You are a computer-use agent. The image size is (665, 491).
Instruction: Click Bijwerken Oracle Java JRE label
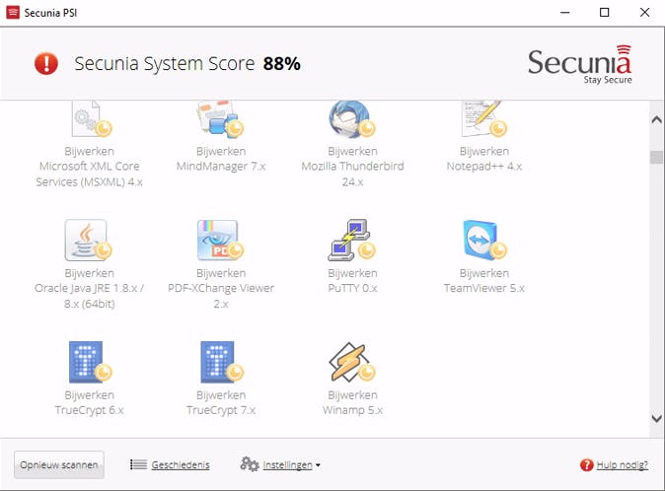click(x=89, y=289)
